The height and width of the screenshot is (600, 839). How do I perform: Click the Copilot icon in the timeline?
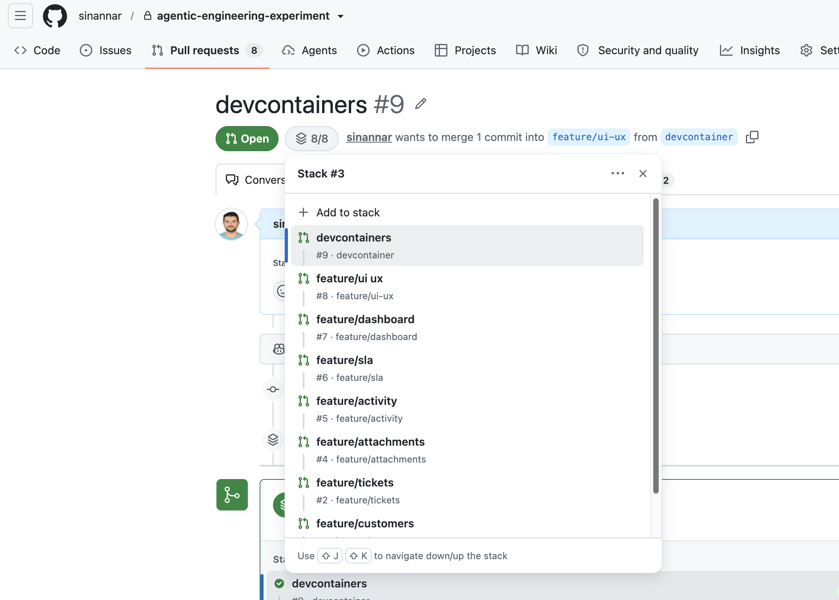(279, 349)
